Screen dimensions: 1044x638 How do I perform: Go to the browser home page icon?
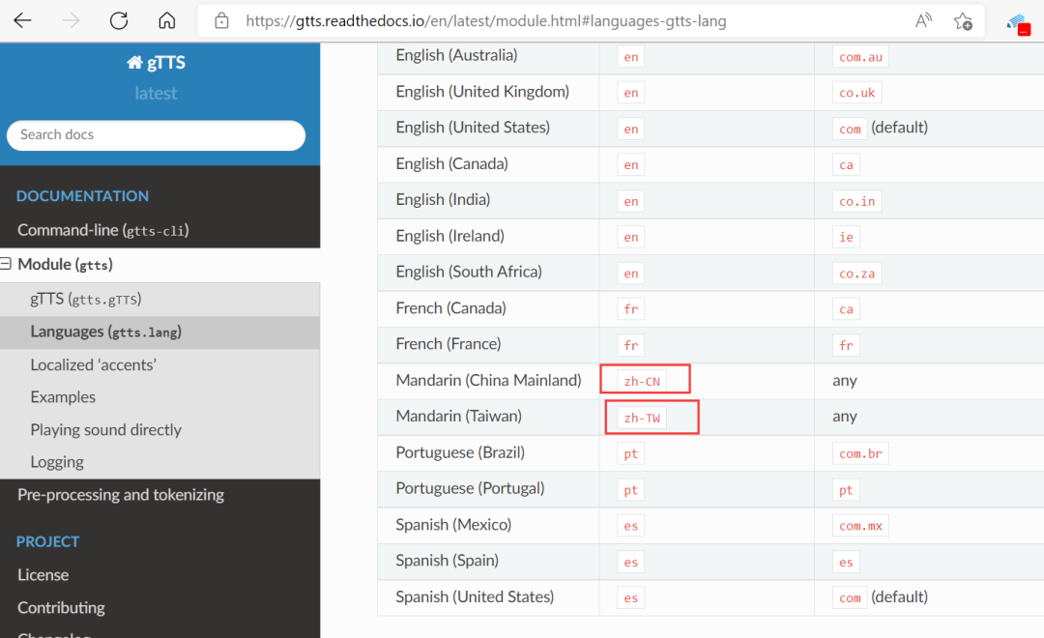pyautogui.click(x=167, y=20)
